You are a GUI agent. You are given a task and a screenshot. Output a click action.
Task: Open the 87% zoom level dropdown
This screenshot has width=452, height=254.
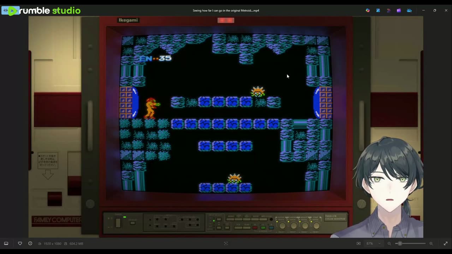pyautogui.click(x=374, y=243)
